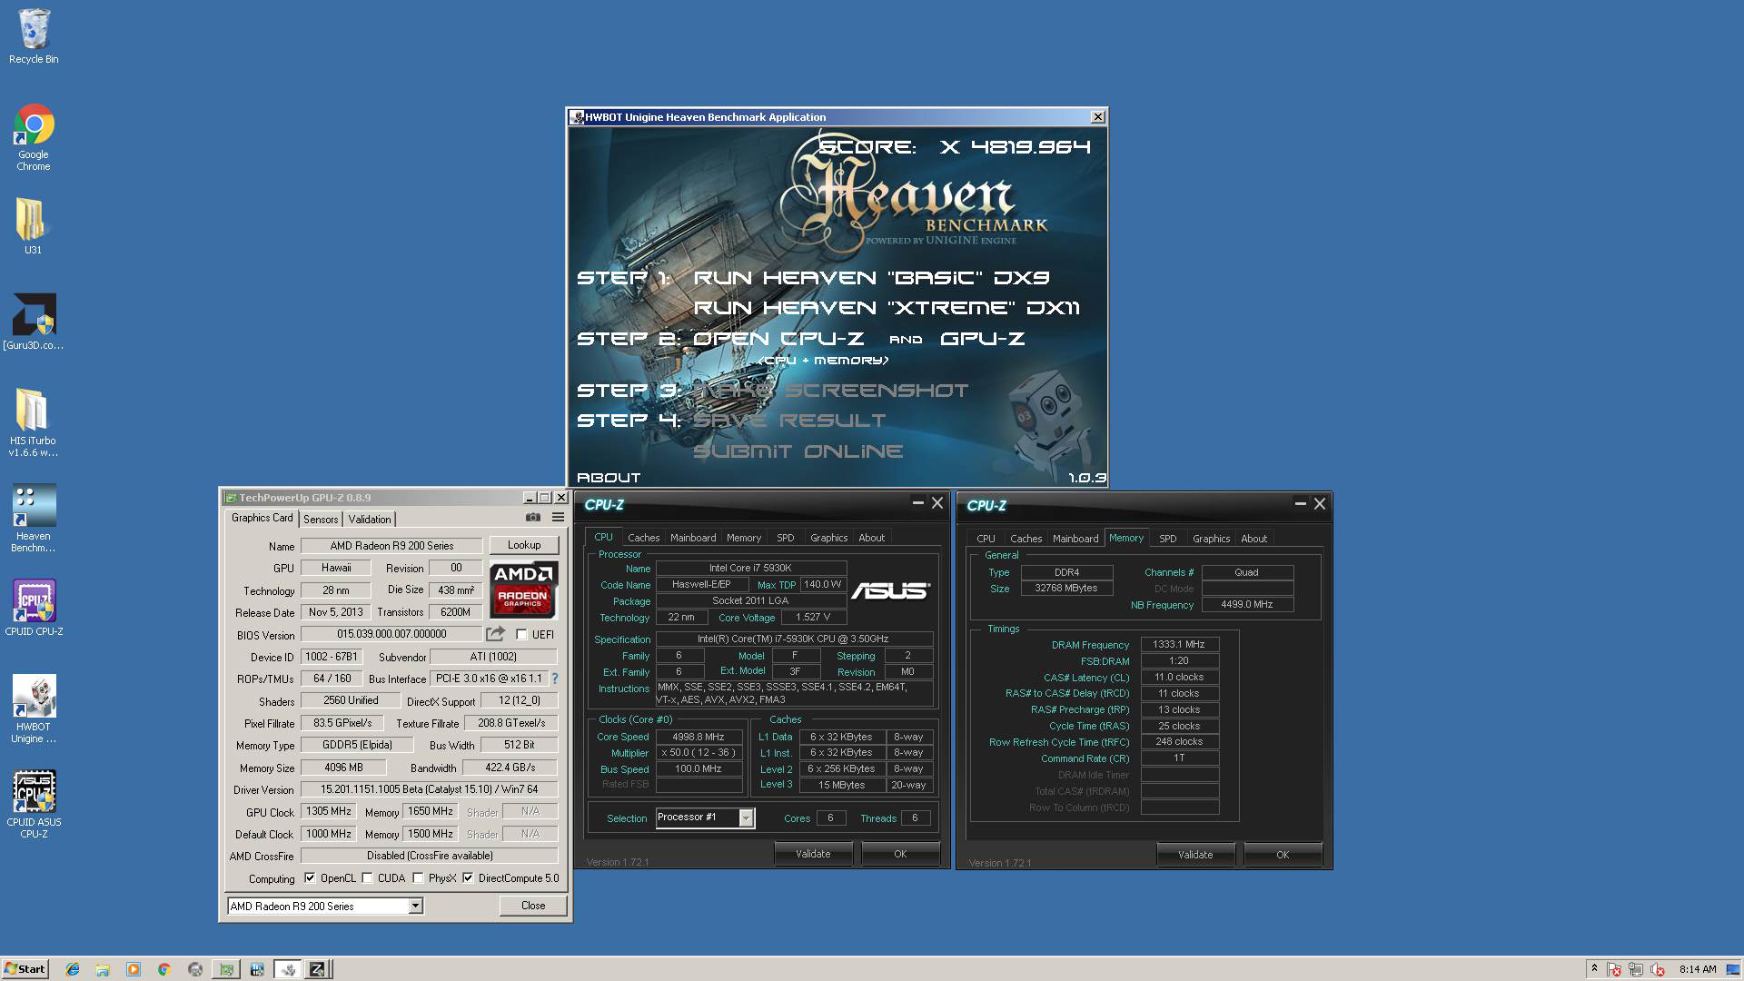Click the muted volume tray icon

[1658, 969]
